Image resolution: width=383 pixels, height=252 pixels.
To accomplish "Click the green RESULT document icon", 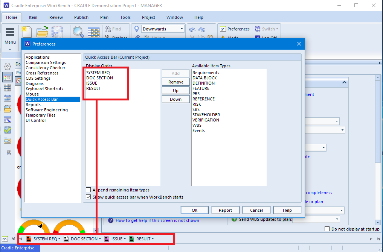I will (x=132, y=239).
